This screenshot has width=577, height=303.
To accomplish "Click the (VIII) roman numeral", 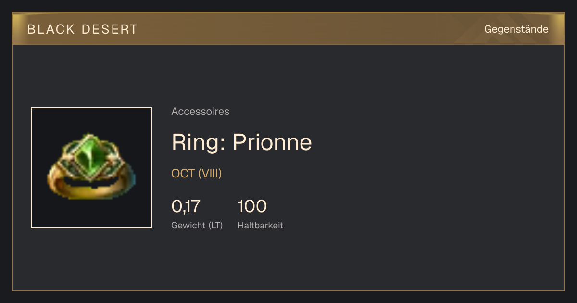I will coord(210,174).
